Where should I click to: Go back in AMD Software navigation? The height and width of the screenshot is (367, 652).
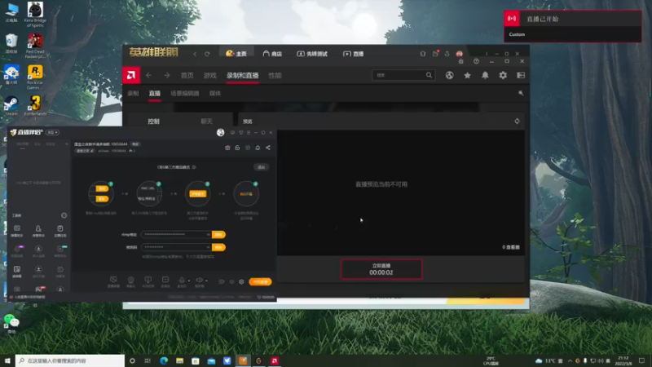point(148,75)
